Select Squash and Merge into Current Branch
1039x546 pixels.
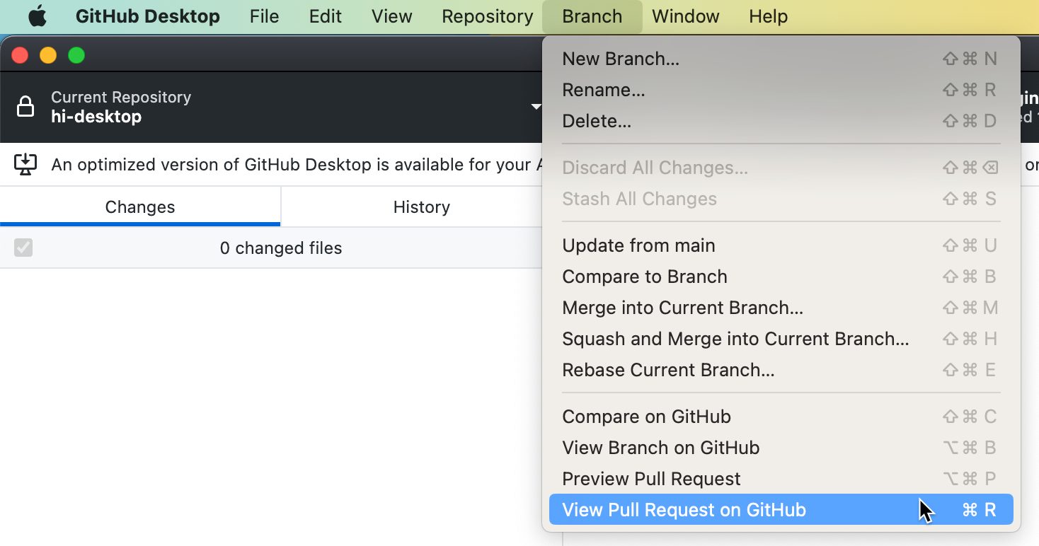pos(735,339)
